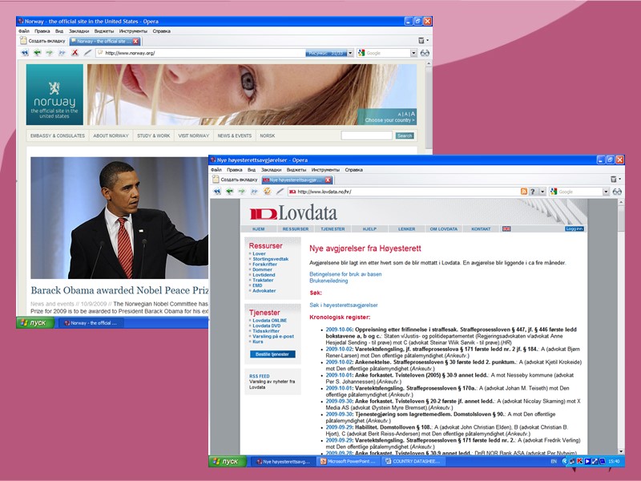Open Google search dropdown in Lovdata window

coord(606,192)
